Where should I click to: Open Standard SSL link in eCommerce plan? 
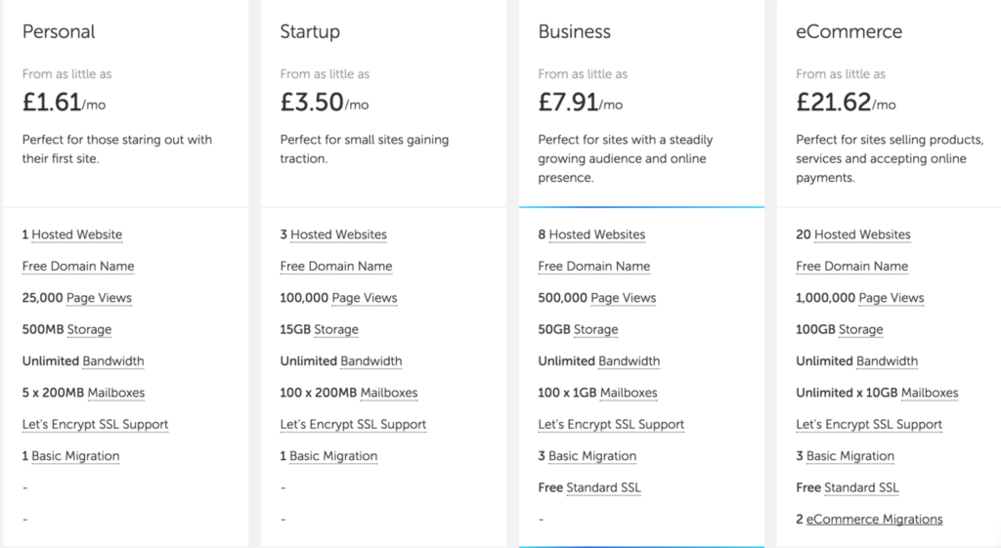point(861,488)
